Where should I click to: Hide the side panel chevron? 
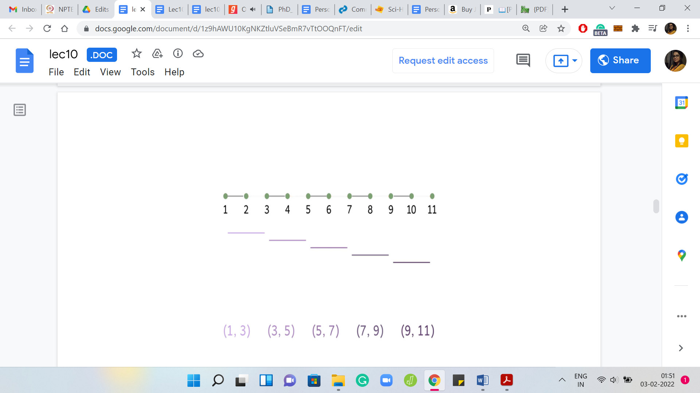point(681,348)
